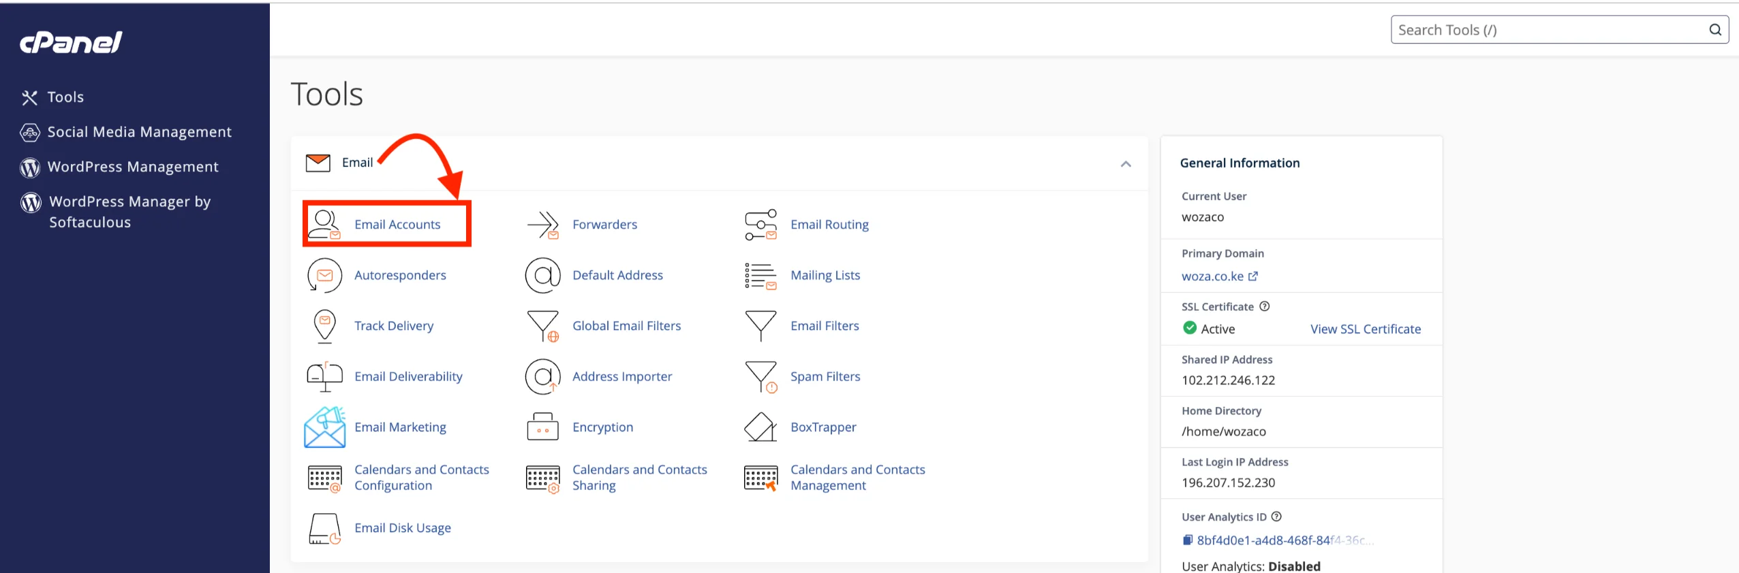Viewport: 1739px width, 573px height.
Task: Click the Email Accounts person icon
Action: tap(324, 224)
